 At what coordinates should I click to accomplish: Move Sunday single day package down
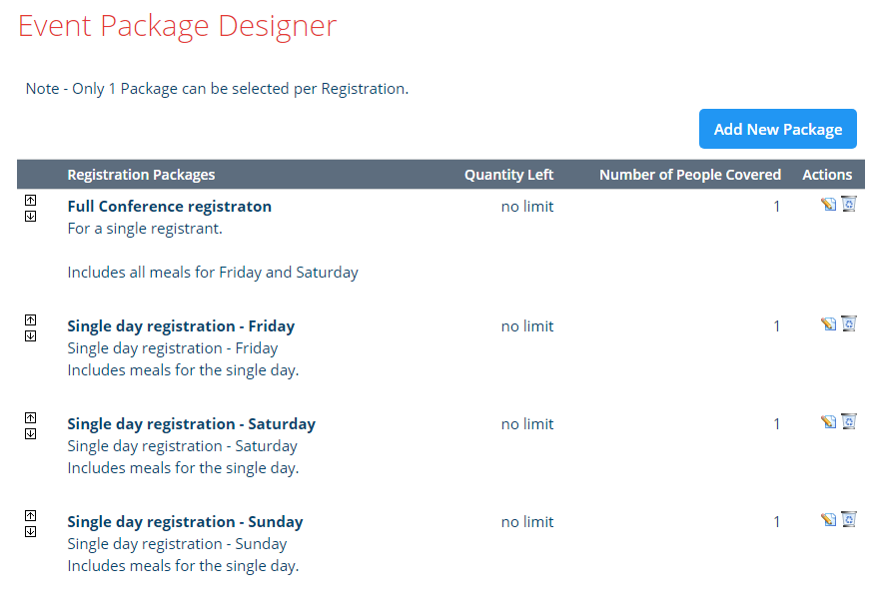click(x=30, y=531)
